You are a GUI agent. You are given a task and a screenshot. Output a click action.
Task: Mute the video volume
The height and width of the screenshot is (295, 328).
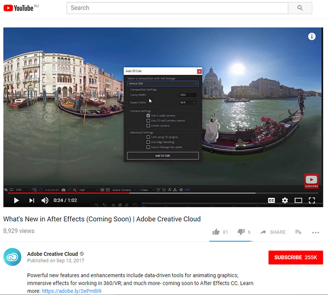45,200
